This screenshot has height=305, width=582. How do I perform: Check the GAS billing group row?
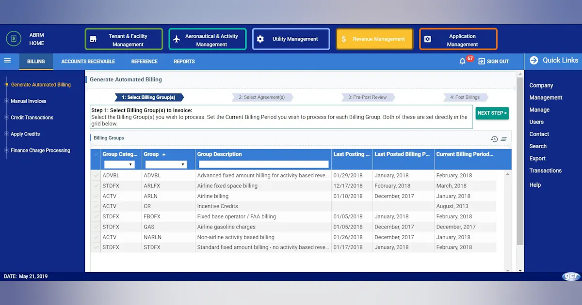(x=96, y=227)
